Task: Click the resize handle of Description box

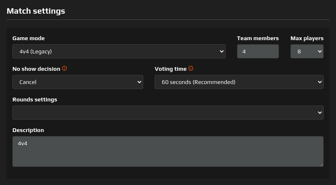Action: (x=321, y=164)
